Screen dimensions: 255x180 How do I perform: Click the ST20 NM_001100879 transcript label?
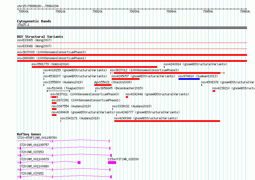[34, 159]
